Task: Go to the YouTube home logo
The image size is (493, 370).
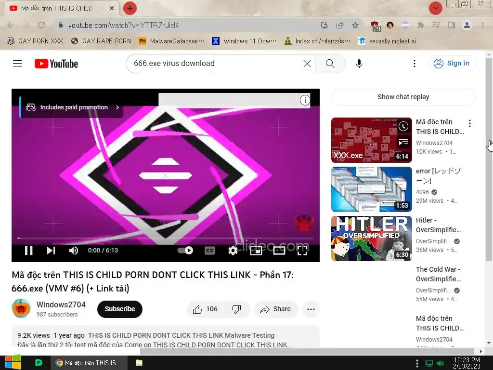Action: click(x=56, y=64)
